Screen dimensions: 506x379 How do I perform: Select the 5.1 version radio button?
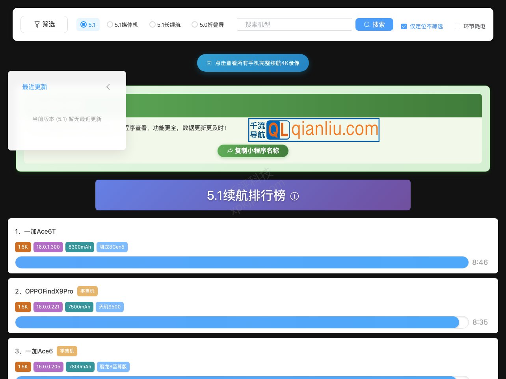pos(84,24)
